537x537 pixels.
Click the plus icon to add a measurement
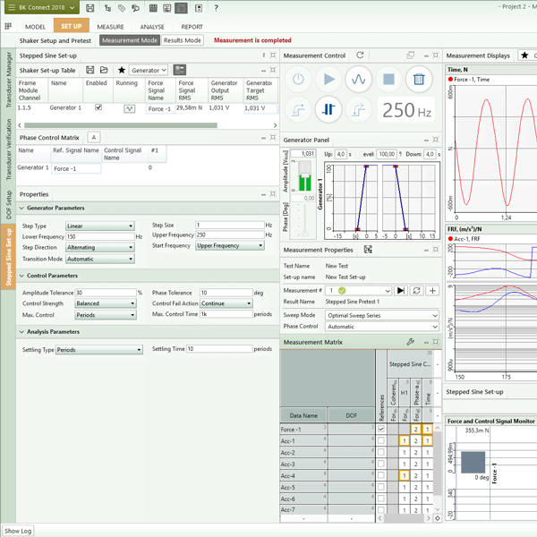432,291
